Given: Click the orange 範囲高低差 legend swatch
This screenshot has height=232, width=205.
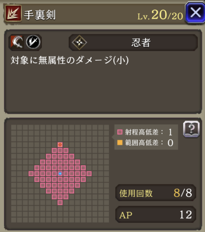Looking at the screenshot, I should point(120,143).
